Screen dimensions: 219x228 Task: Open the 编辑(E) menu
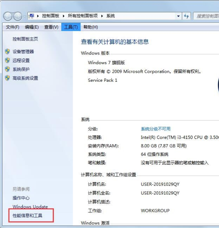(x=32, y=27)
